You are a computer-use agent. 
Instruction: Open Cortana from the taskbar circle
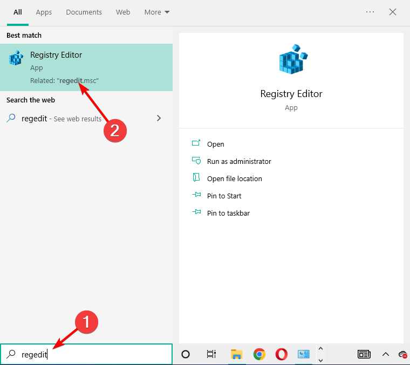pyautogui.click(x=186, y=354)
